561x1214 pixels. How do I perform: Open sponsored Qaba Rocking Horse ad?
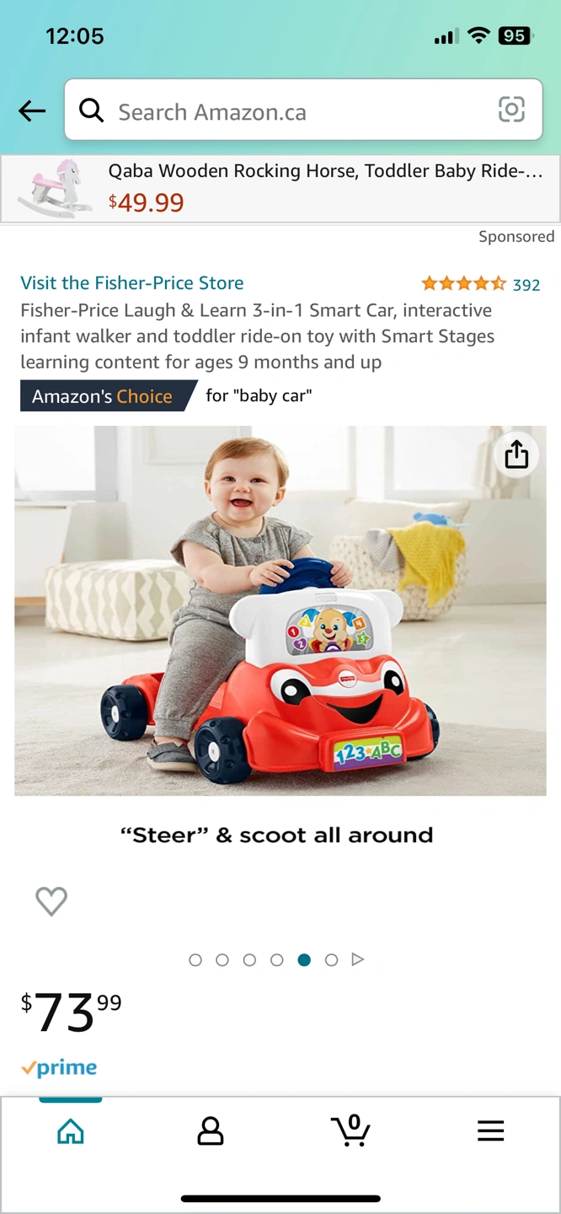coord(280,189)
